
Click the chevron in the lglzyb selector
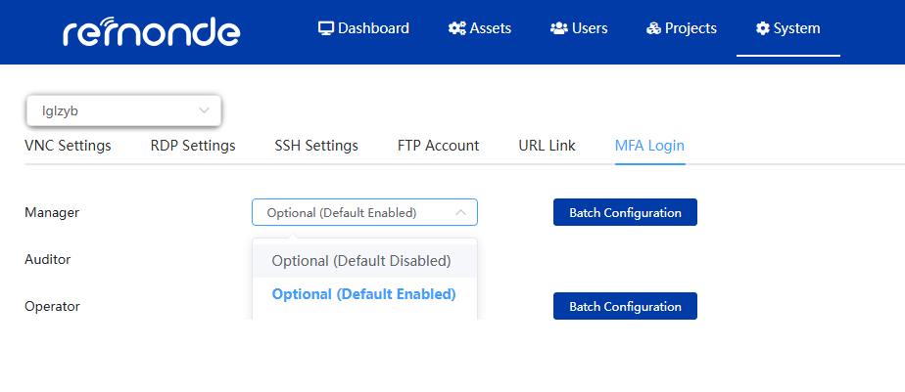(x=204, y=110)
